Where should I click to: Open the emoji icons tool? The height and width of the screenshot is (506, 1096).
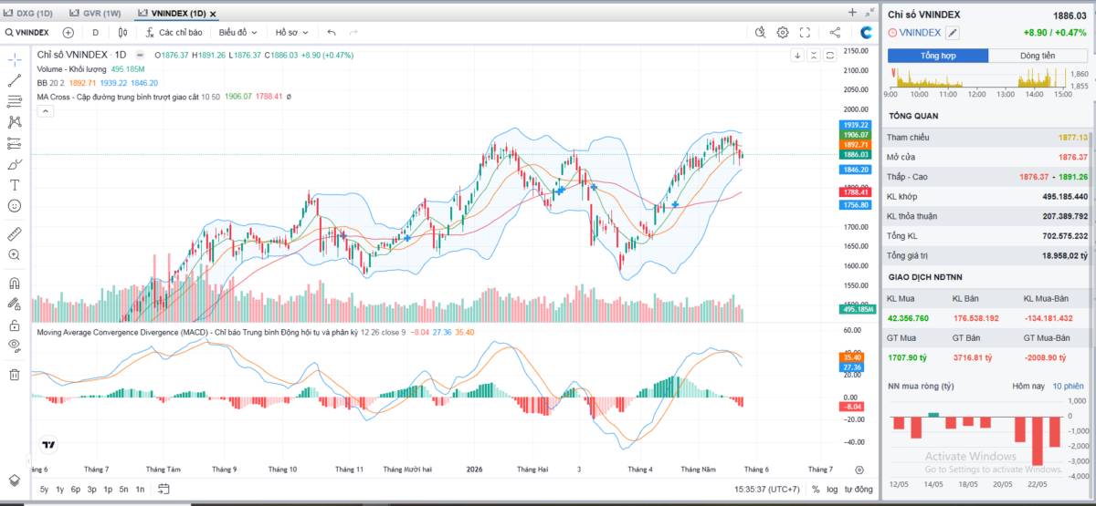[x=15, y=206]
